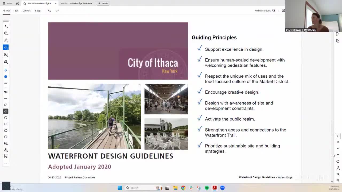The height and width of the screenshot is (192, 342).
Task: Open the comment note tool
Action: 6,33
